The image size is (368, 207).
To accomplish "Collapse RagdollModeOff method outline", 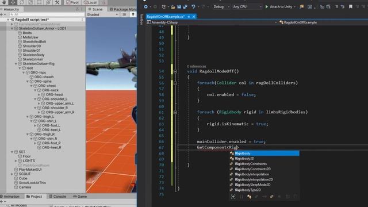I will (175, 71).
